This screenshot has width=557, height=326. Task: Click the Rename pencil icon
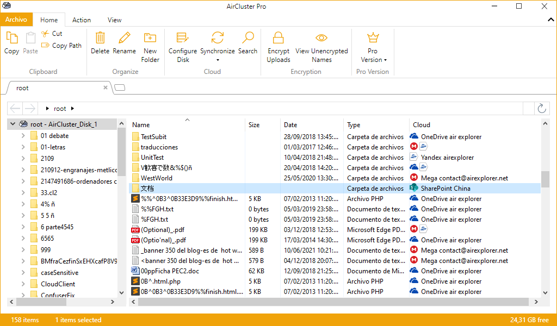click(x=125, y=37)
